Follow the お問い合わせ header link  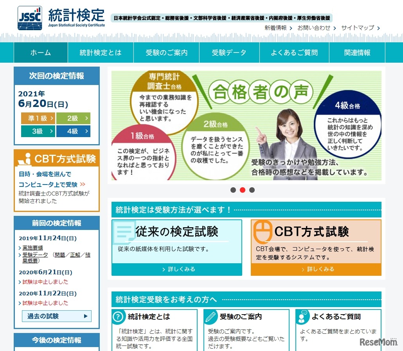click(x=314, y=28)
